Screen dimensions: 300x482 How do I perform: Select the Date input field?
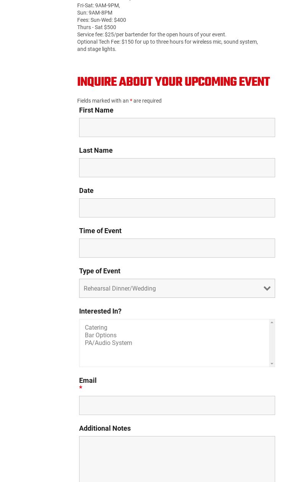177,208
